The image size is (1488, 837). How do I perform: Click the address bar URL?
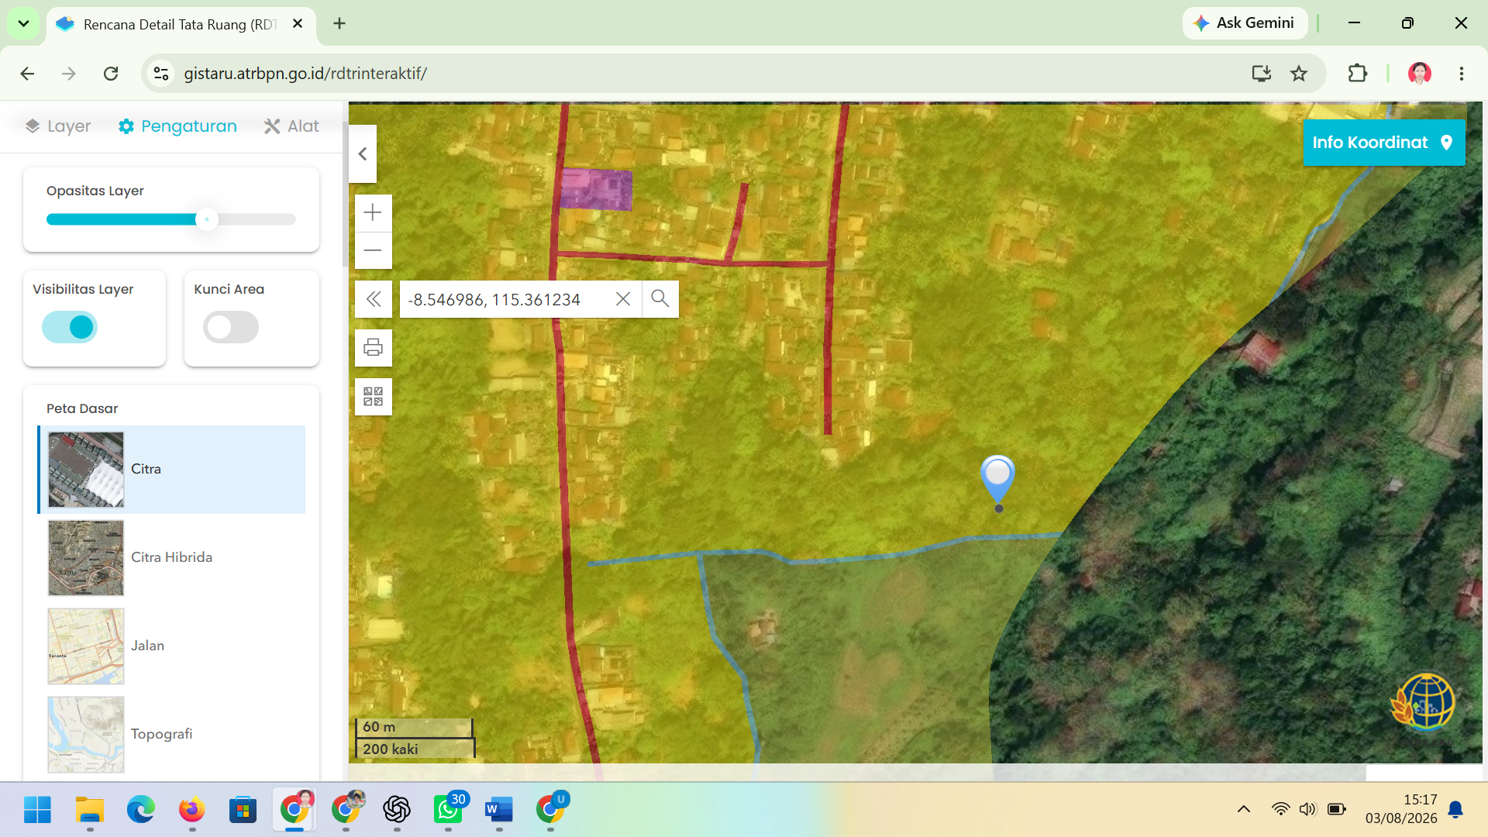coord(305,74)
